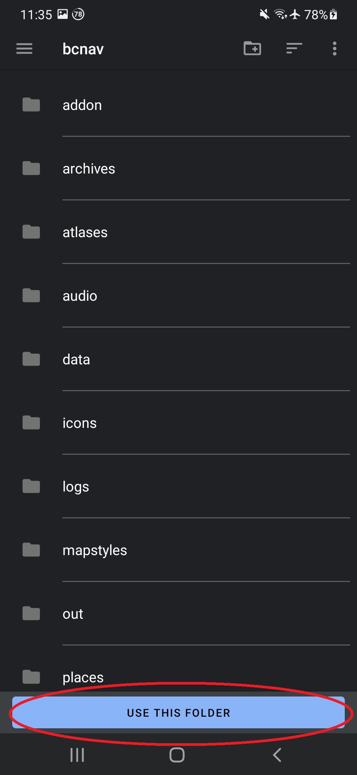Create a new folder
The width and height of the screenshot is (357, 775).
click(252, 49)
